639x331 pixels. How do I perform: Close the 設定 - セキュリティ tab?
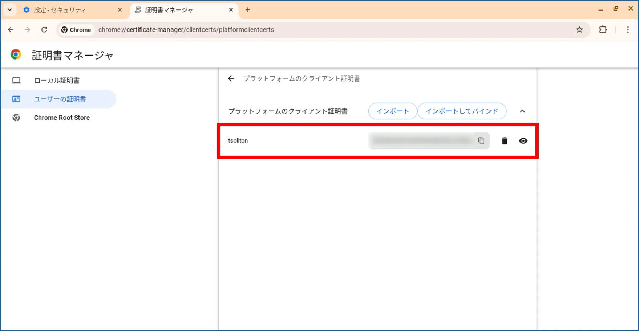tap(120, 10)
